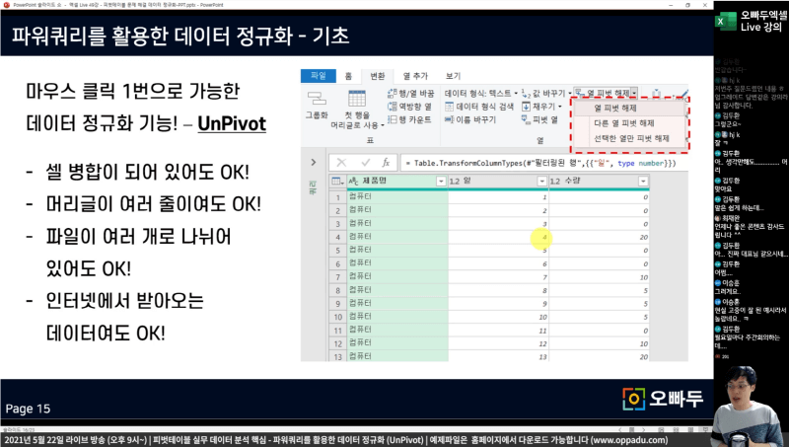
Task: Switch to the 열 추가 tab
Action: click(x=415, y=76)
